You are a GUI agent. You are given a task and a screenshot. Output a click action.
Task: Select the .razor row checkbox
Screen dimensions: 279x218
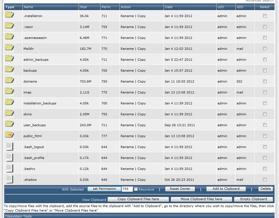tap(265, 27)
